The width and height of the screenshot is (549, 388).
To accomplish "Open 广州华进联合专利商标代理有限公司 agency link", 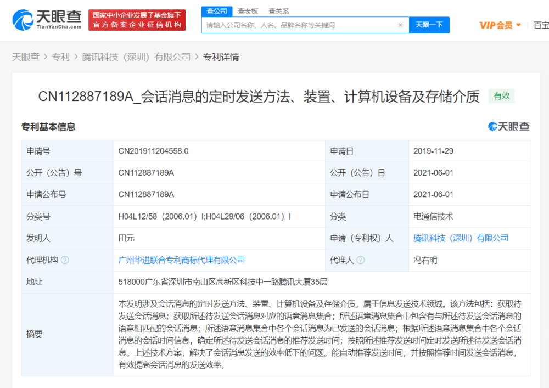I will point(182,260).
